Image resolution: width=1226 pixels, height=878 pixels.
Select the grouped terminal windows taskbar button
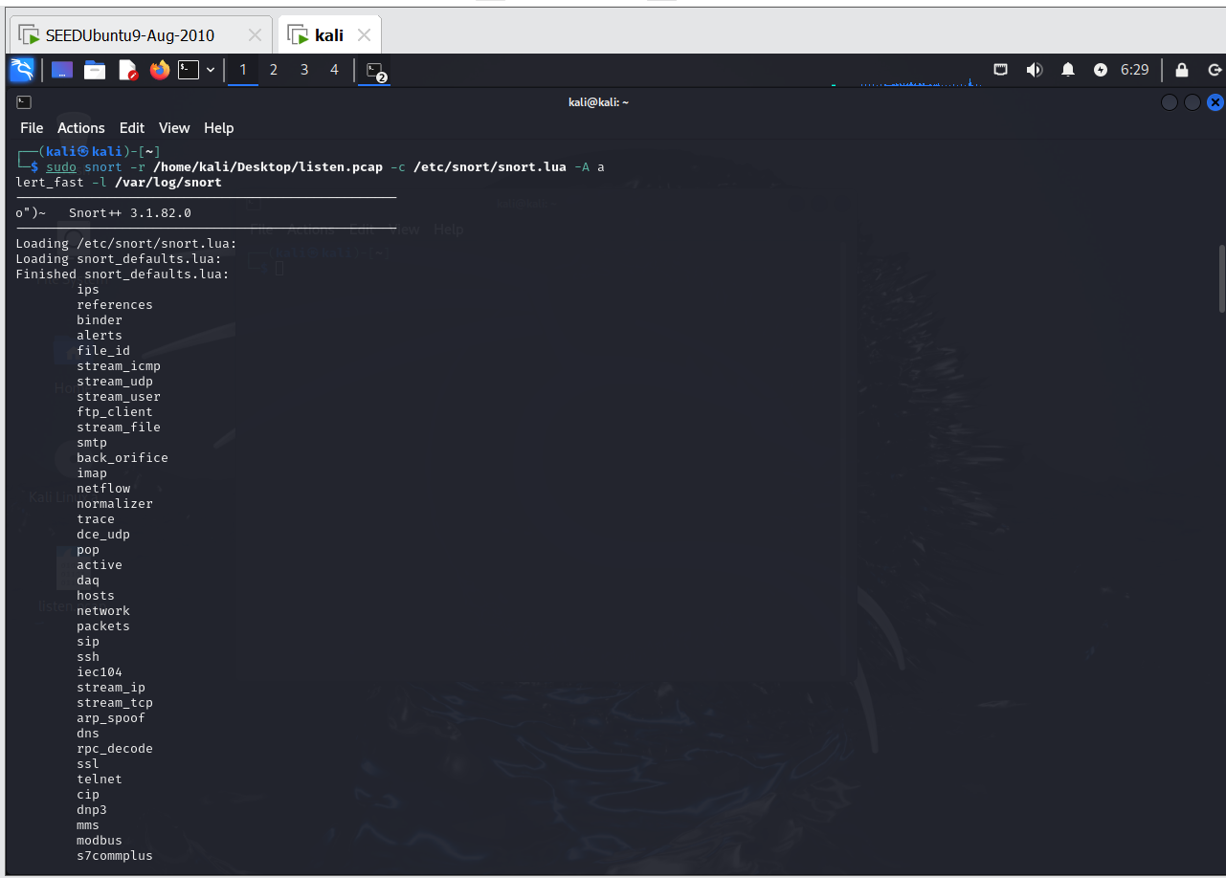pyautogui.click(x=374, y=71)
